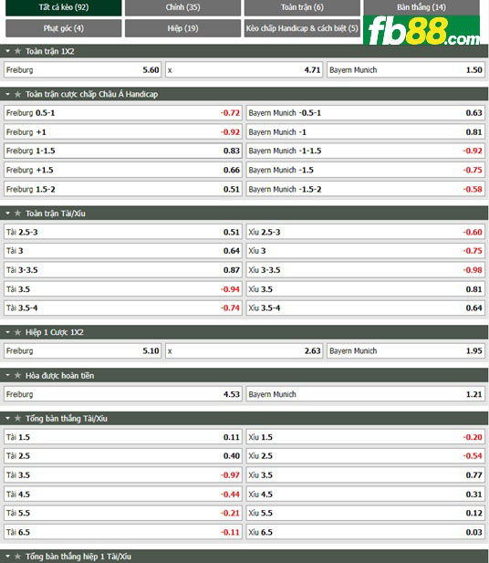Select Bayern Munich -0.5-1 at 0.63
The image size is (489, 563).
(x=366, y=113)
